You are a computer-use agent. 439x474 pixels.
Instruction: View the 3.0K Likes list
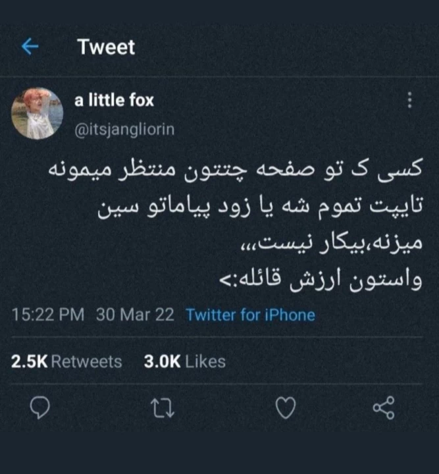tap(184, 361)
